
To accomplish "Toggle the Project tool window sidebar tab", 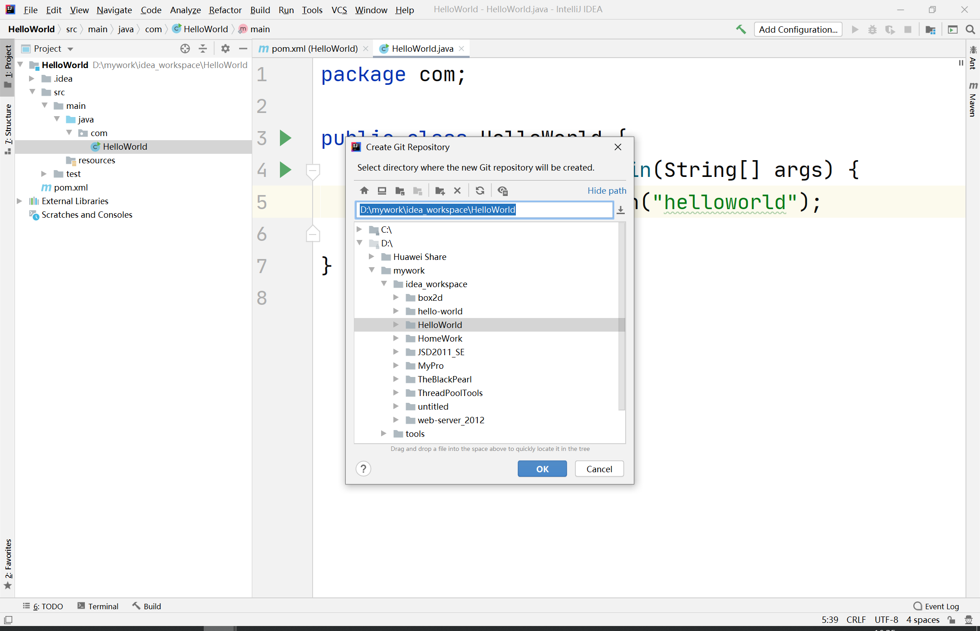I will pyautogui.click(x=8, y=67).
